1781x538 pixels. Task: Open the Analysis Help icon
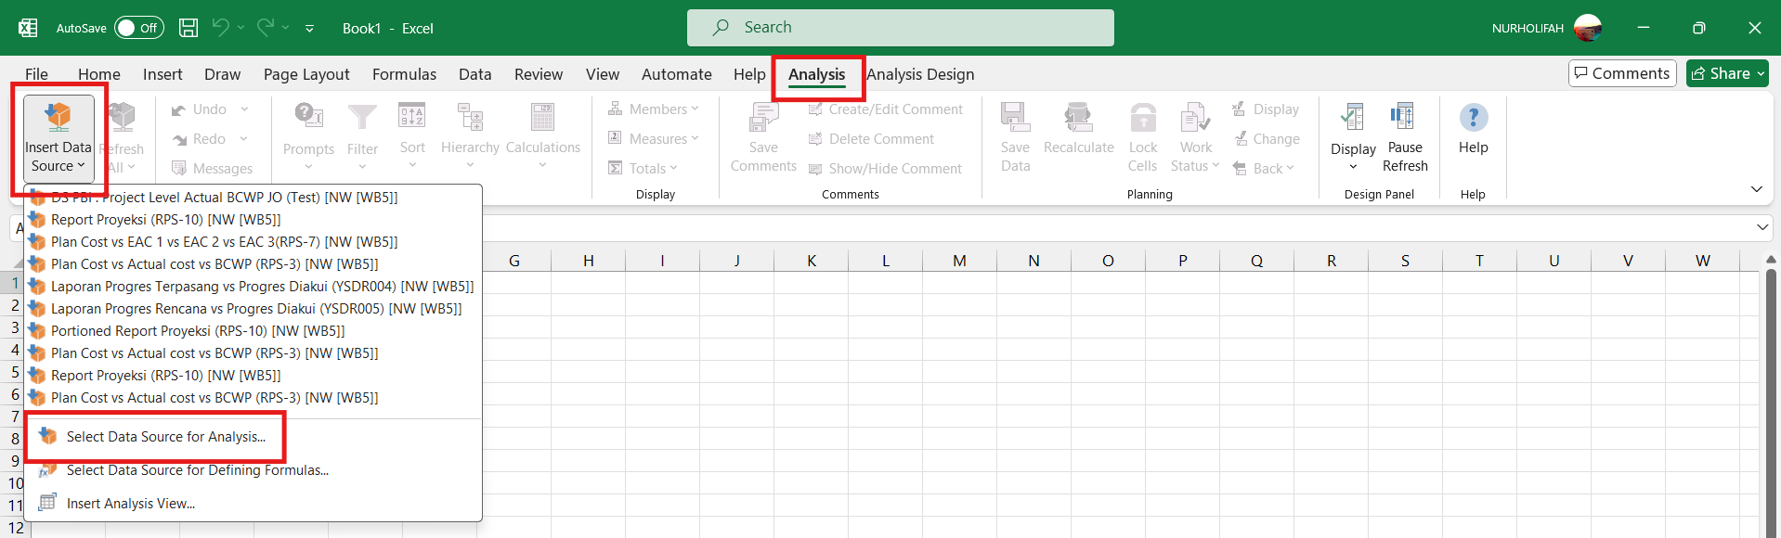(1473, 118)
